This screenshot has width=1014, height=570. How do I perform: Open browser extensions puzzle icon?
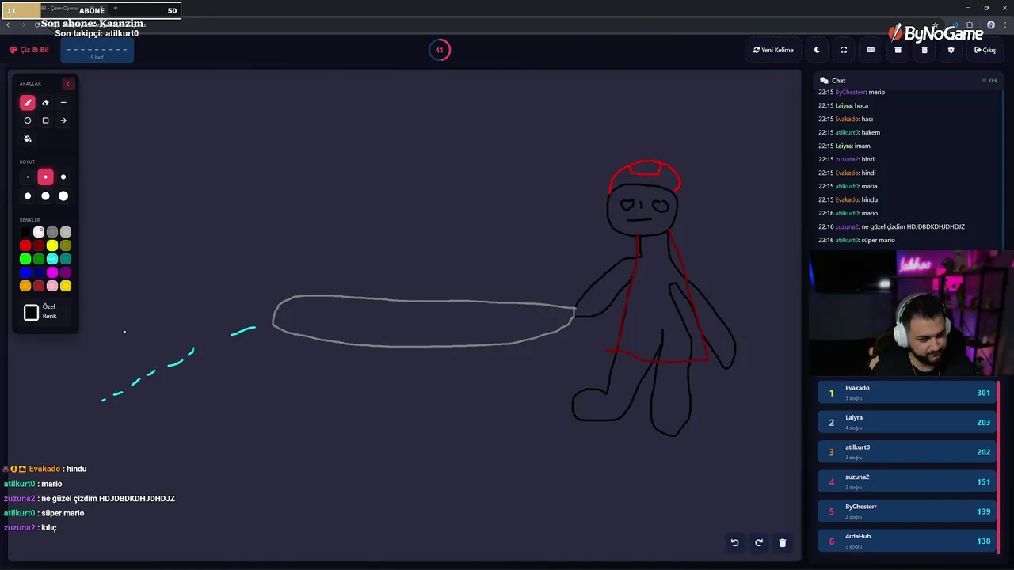point(970,25)
